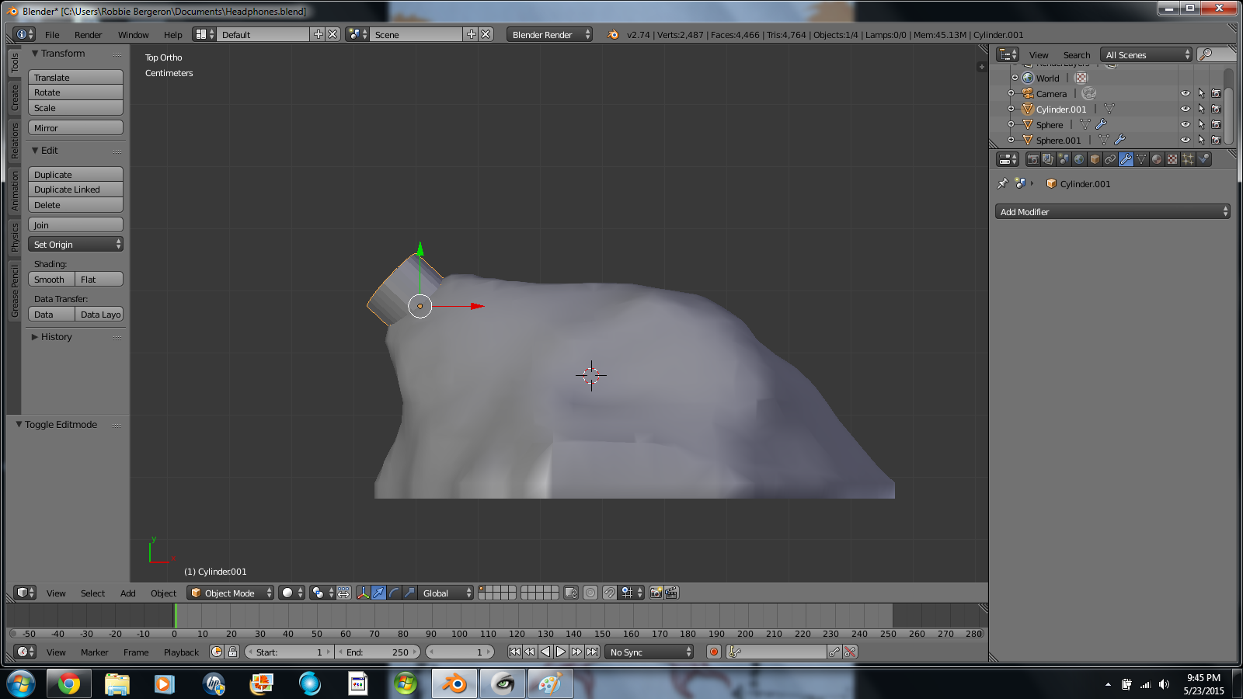
Task: Open the Scene properties tab
Action: [x=1064, y=159]
